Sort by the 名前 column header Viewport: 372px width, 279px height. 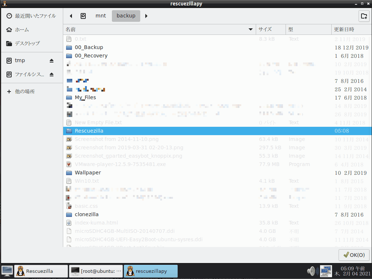click(x=159, y=29)
